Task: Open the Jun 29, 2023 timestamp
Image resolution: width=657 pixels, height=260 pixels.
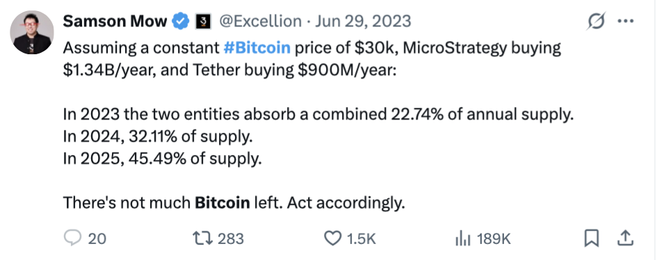Action: [x=364, y=21]
